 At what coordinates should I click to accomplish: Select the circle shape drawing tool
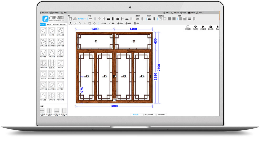pyautogui.click(x=94, y=23)
